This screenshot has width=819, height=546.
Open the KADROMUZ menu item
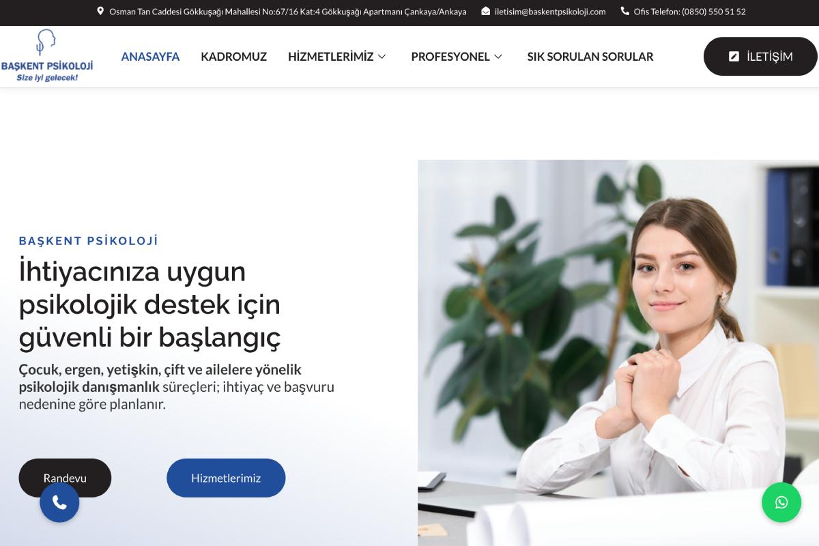[x=233, y=57]
